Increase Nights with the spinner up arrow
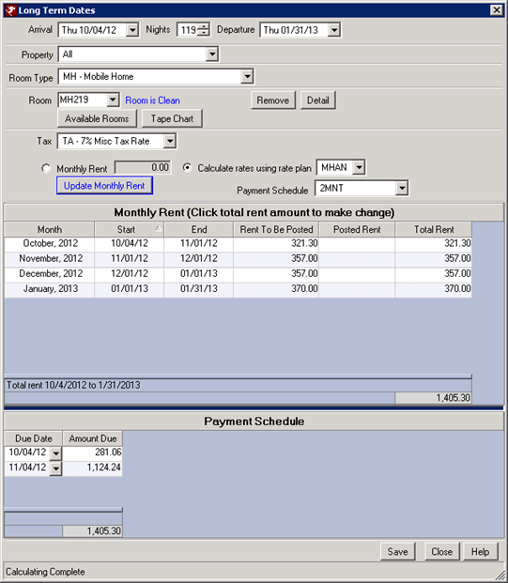Image resolution: width=508 pixels, height=583 pixels. coord(204,26)
